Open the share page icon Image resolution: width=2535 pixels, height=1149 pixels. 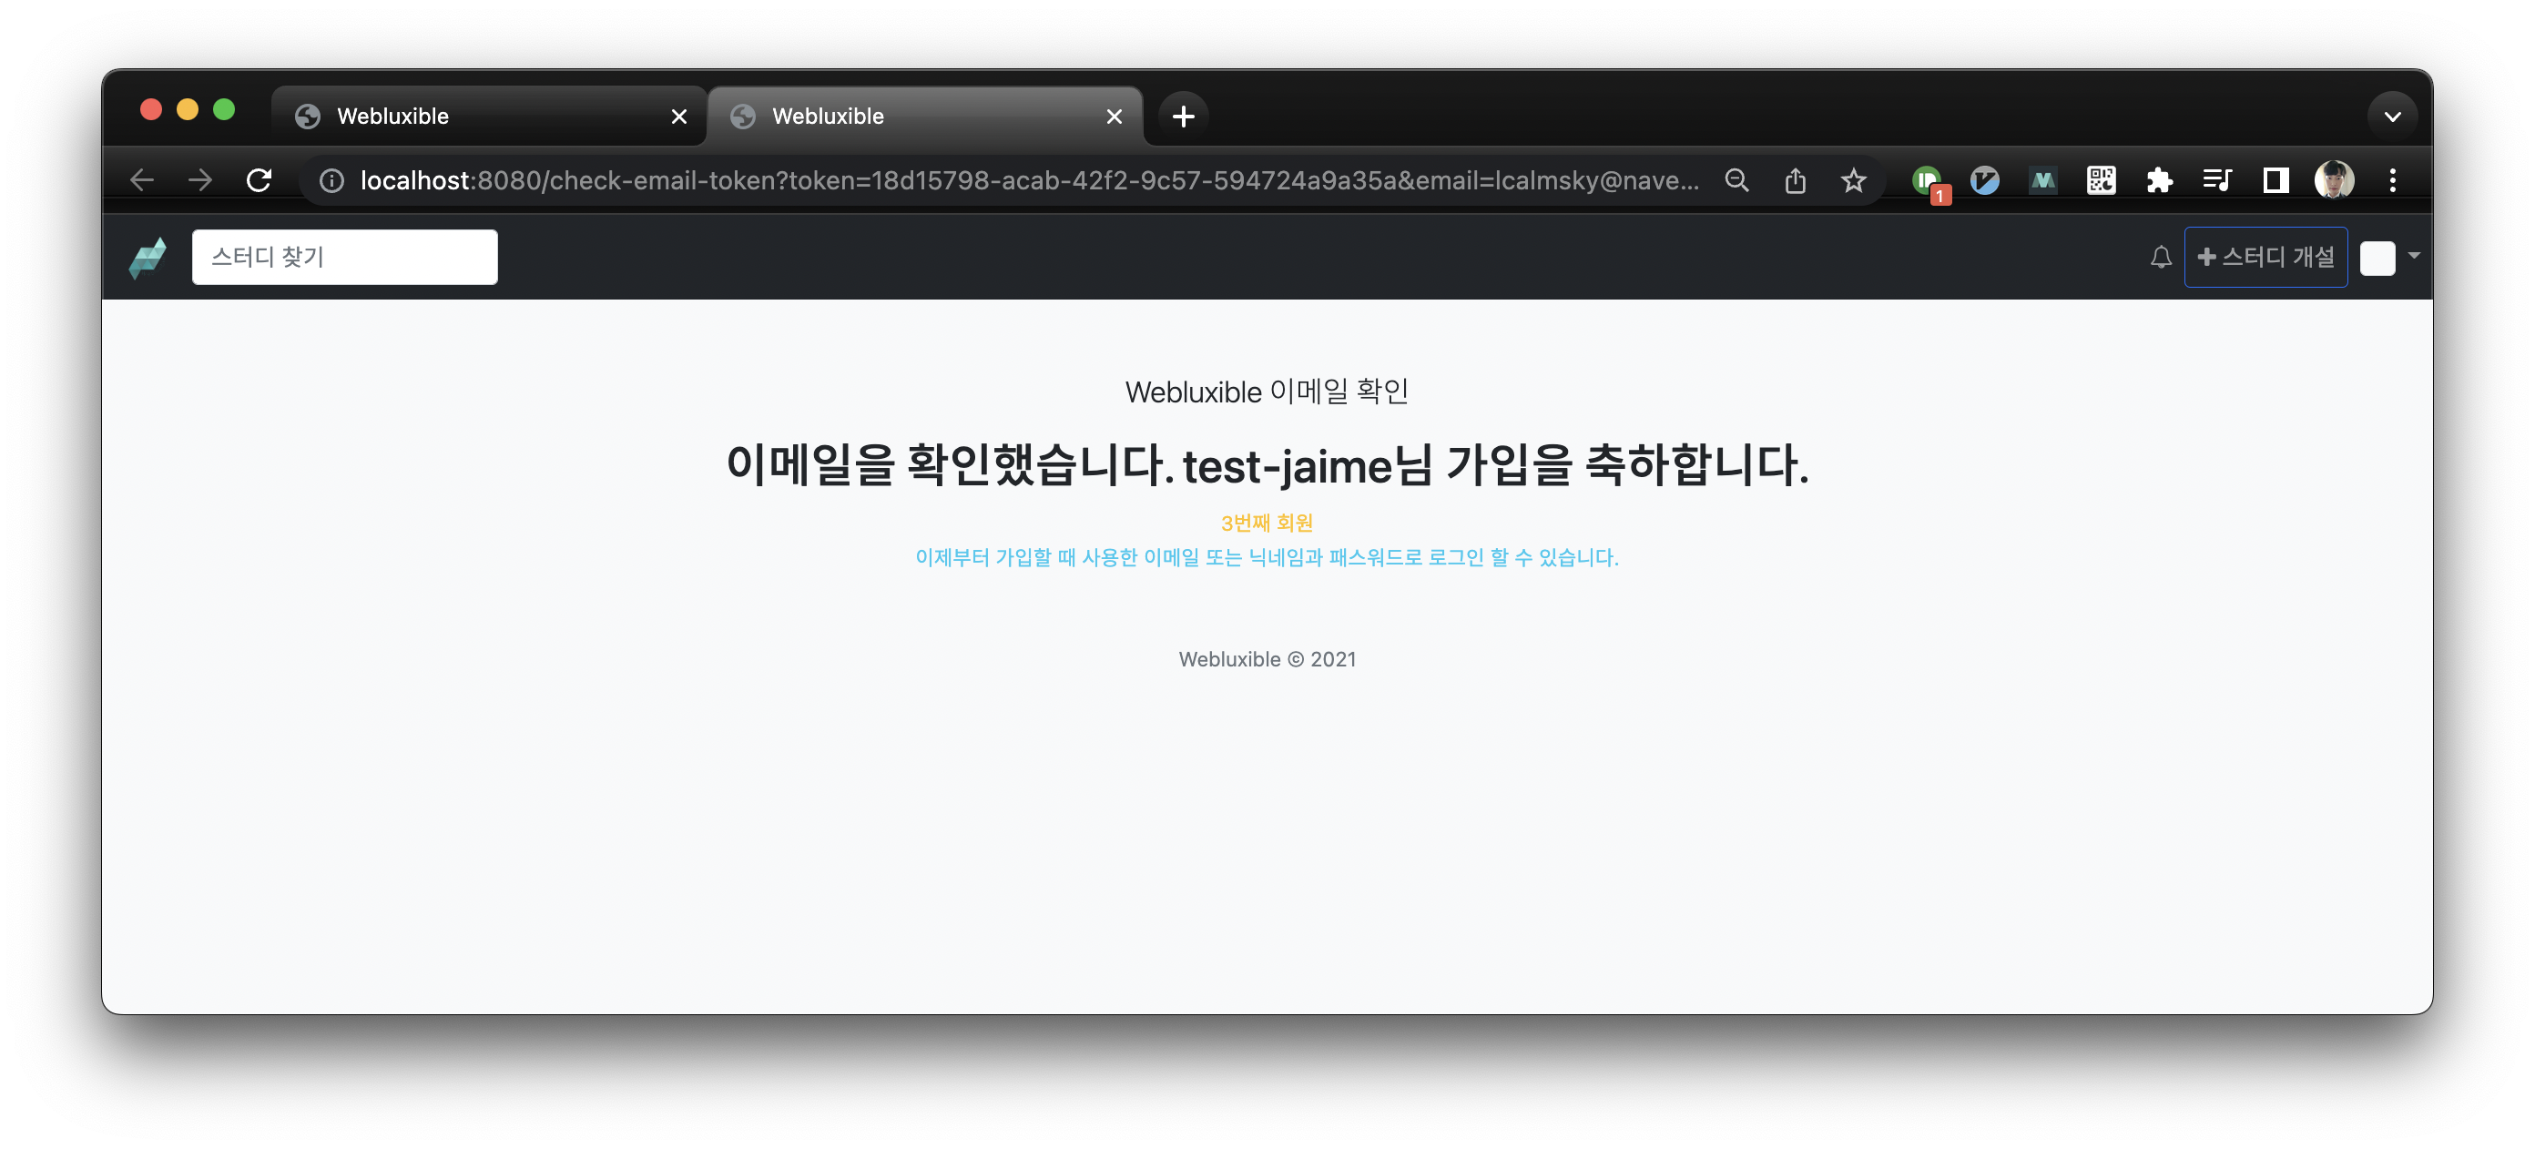coord(1795,180)
